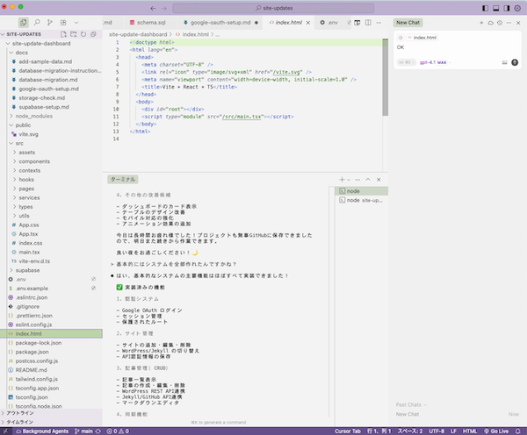Collapse all folders in explorer
Screen dimensions: 527x435
[93, 34]
